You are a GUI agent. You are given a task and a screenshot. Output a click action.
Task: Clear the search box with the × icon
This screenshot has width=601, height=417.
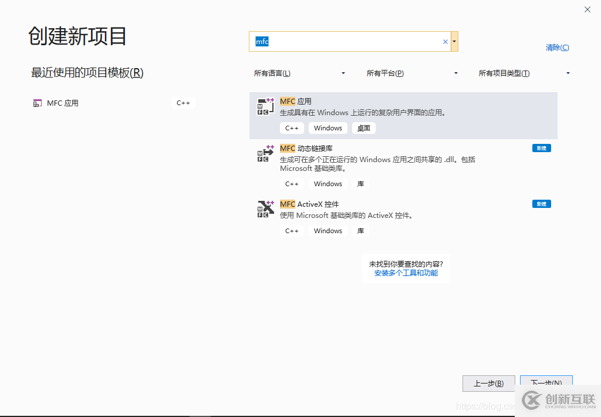point(445,42)
